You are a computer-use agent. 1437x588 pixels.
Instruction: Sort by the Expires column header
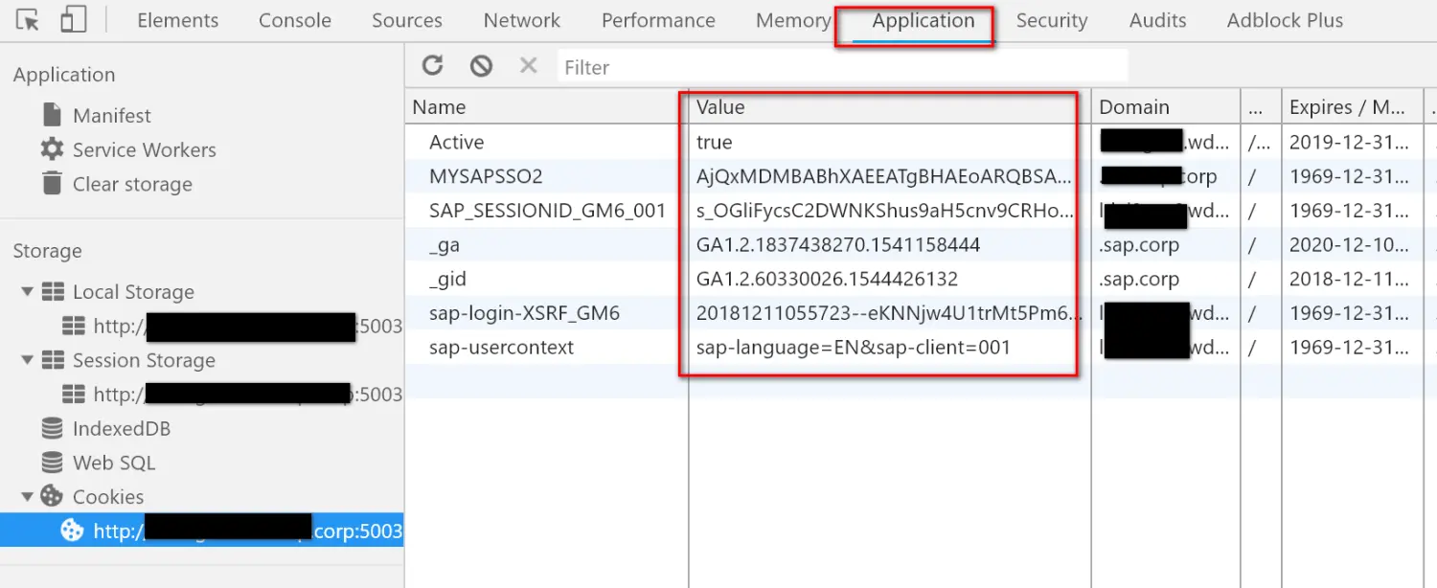tap(1352, 107)
